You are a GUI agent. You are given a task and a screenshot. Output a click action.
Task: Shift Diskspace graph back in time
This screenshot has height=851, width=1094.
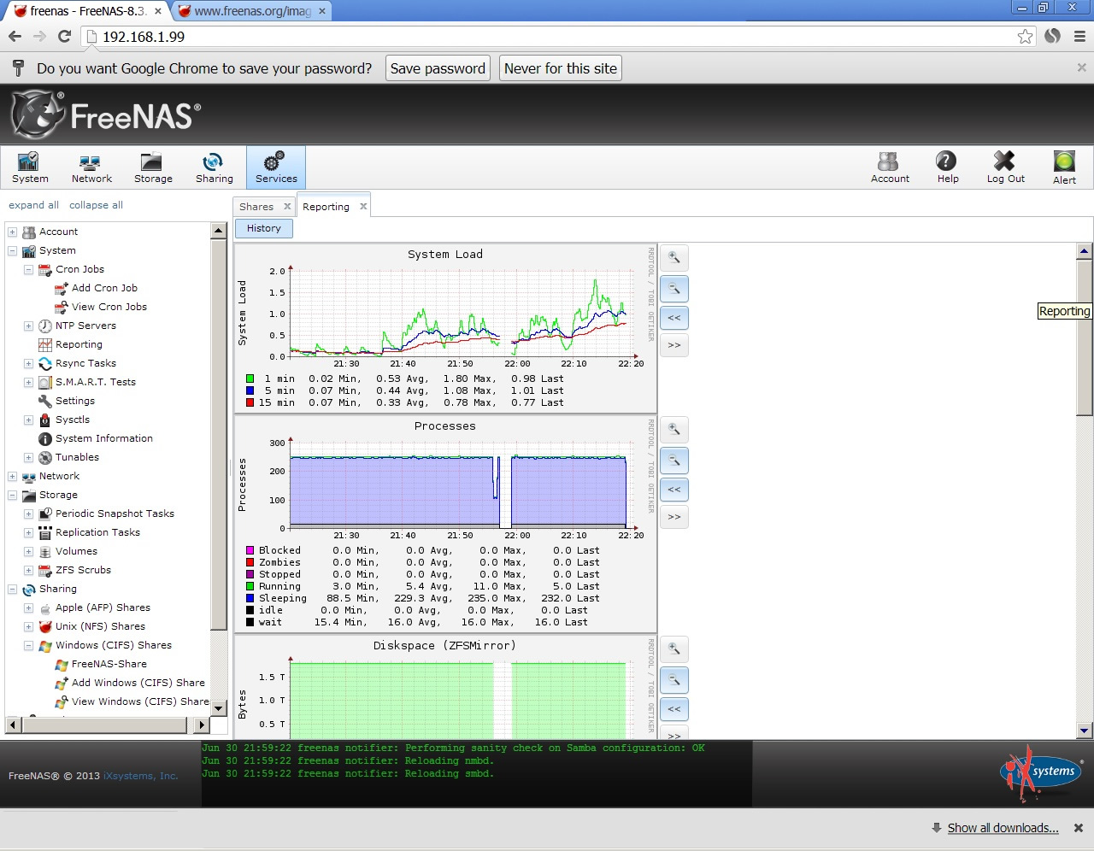[x=674, y=709]
